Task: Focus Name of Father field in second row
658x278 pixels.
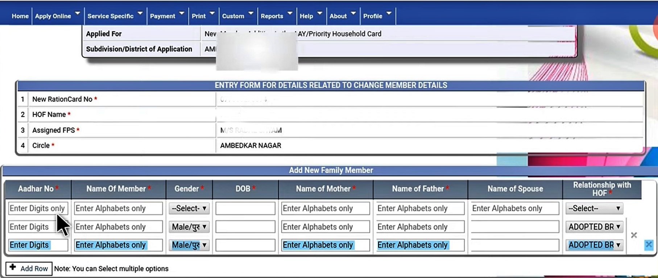Action: point(420,227)
